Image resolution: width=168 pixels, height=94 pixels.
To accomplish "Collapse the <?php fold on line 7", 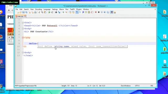I will click(x=23, y=38).
